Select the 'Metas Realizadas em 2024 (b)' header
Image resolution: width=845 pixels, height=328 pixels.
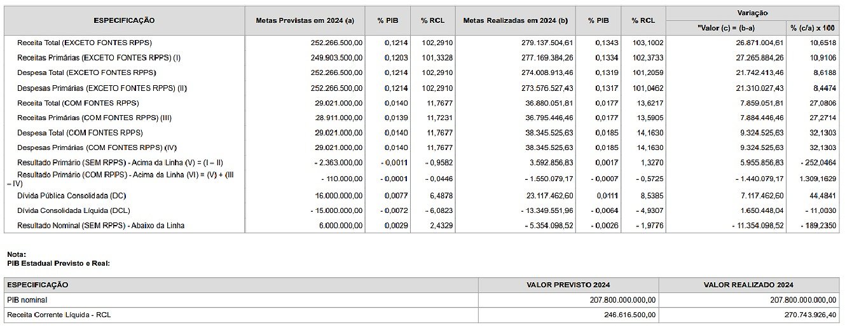515,20
